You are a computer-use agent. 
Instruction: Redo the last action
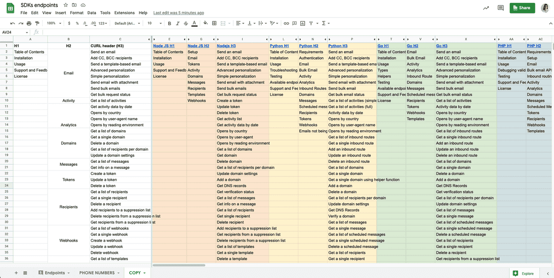tap(21, 23)
